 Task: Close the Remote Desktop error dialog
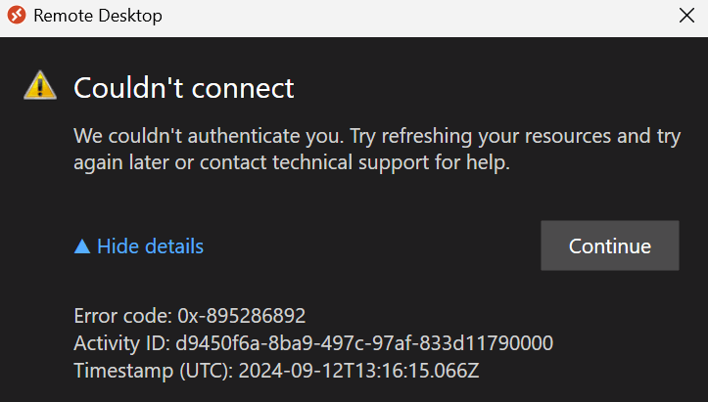[x=686, y=16]
